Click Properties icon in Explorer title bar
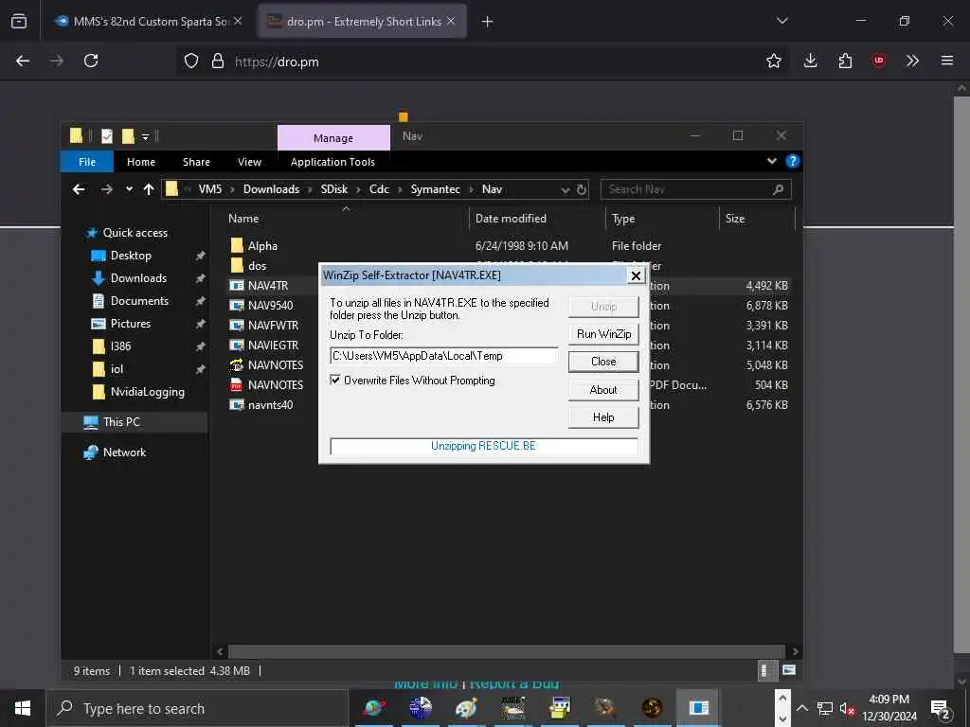970x727 pixels. pos(106,136)
